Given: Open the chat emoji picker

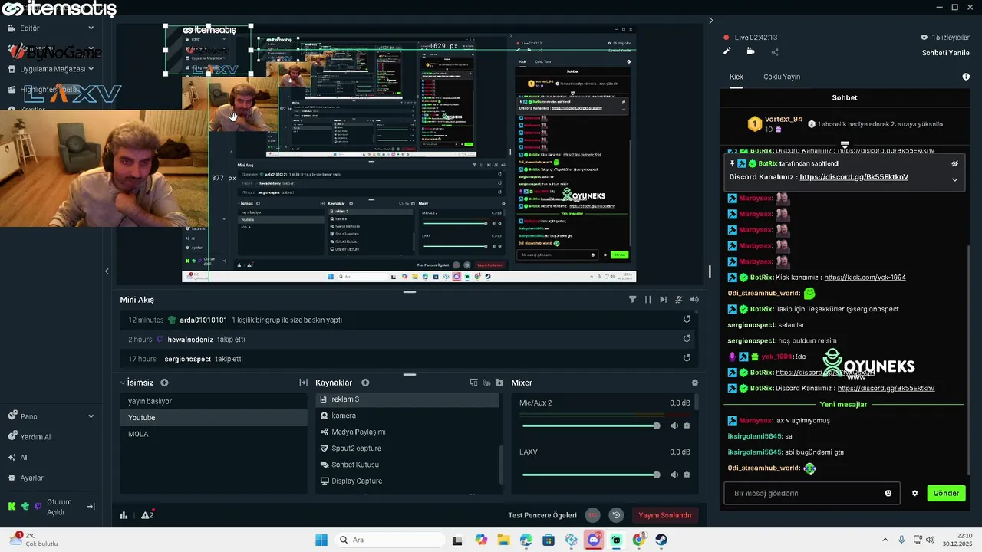Looking at the screenshot, I should pos(888,493).
